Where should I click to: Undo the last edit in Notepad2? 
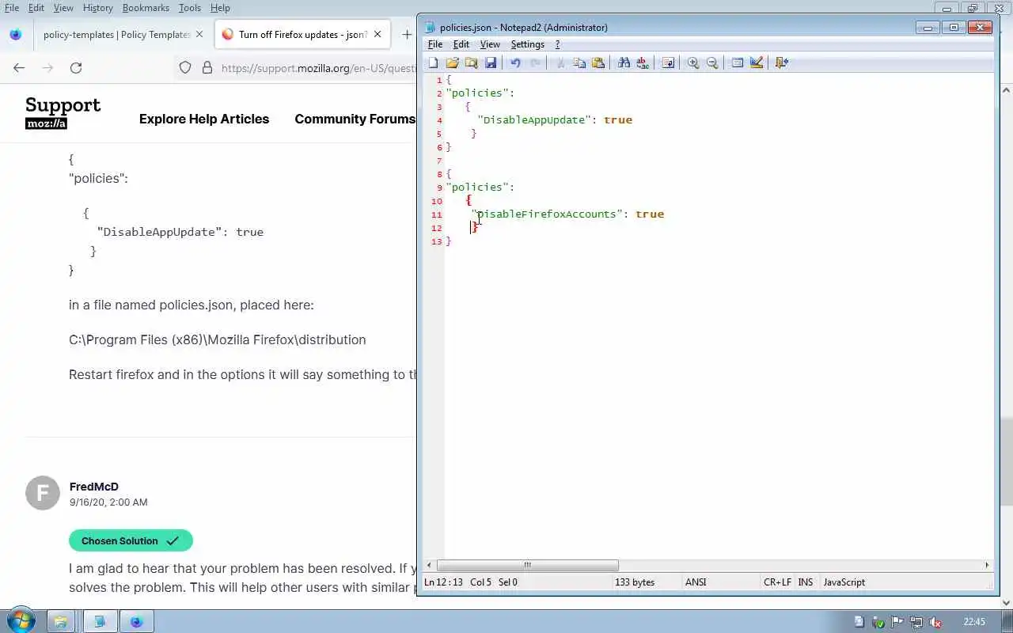point(515,63)
